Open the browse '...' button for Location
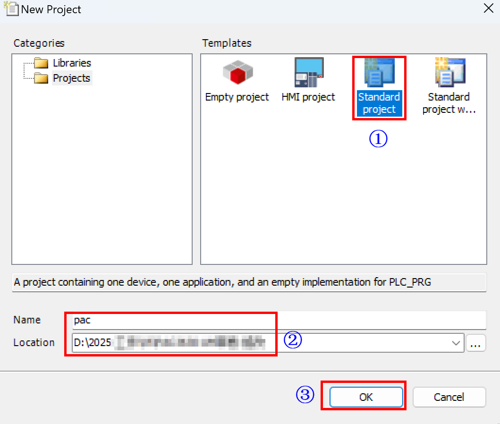Viewport: 500px width, 424px height. [x=476, y=343]
